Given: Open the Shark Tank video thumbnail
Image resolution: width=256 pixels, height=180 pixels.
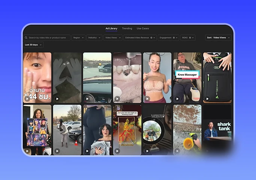Looking at the screenshot, I should pos(217,129).
